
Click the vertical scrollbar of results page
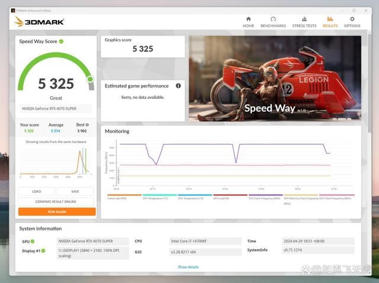[x=369, y=82]
